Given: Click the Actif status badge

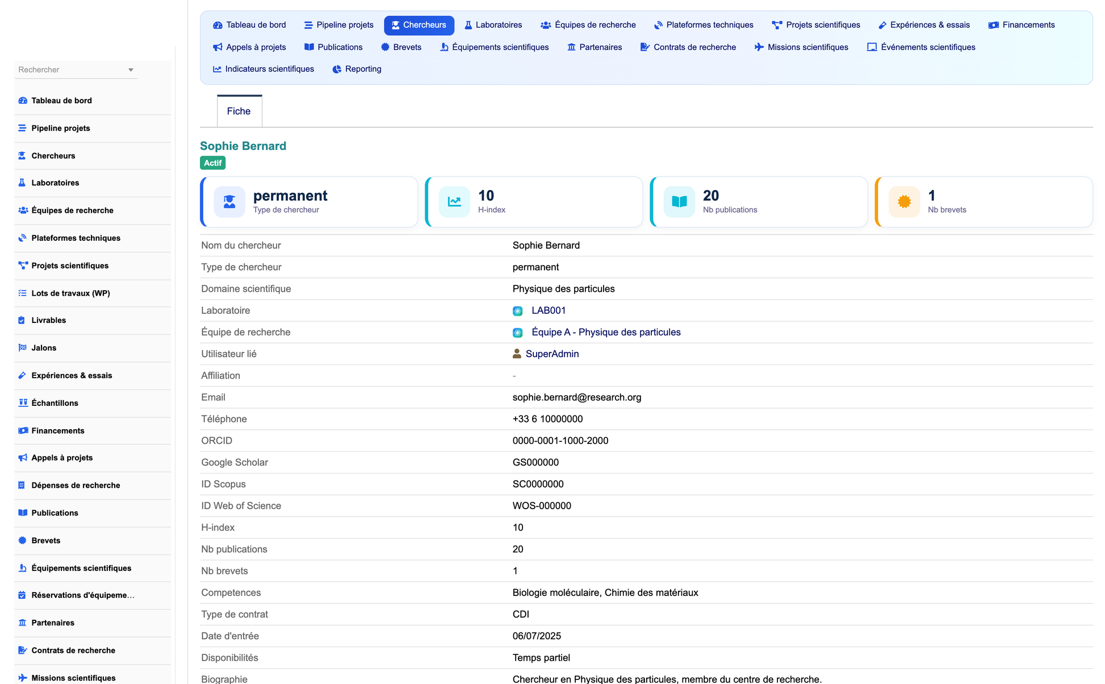Looking at the screenshot, I should 213,163.
